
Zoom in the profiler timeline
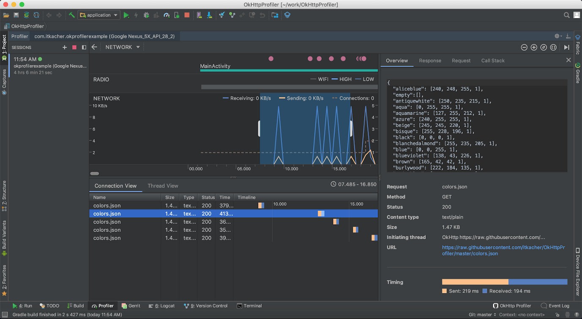(x=534, y=47)
